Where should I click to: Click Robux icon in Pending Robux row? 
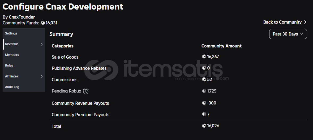[204, 91]
